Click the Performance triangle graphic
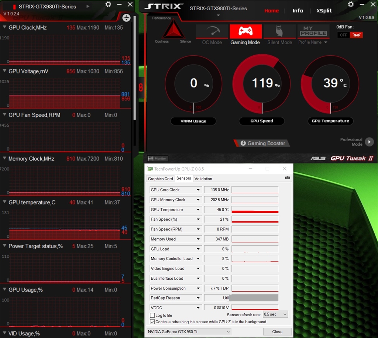Screen dimensions: 378x338 coord(173,30)
